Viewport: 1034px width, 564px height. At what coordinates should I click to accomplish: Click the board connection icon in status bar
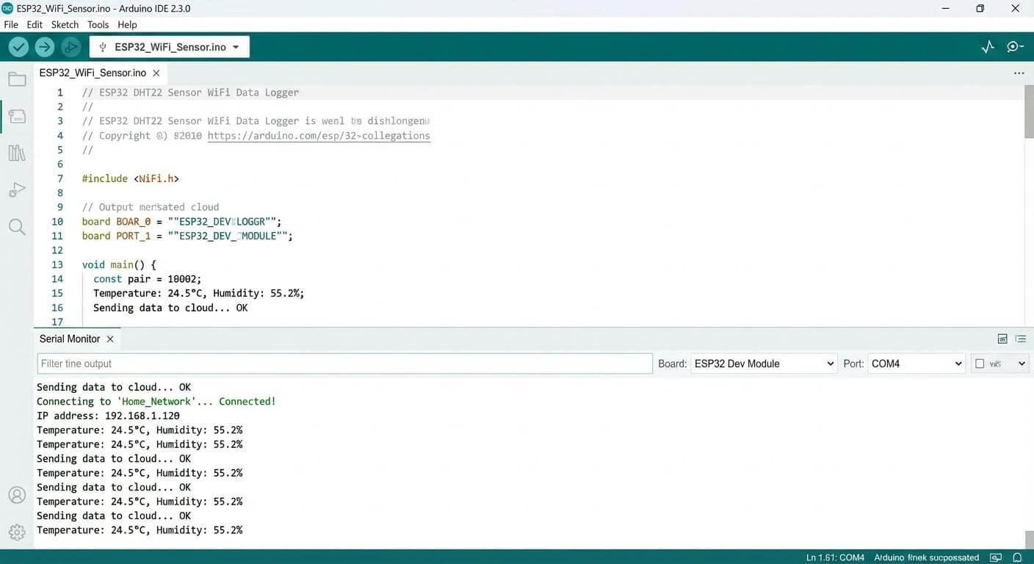[996, 557]
